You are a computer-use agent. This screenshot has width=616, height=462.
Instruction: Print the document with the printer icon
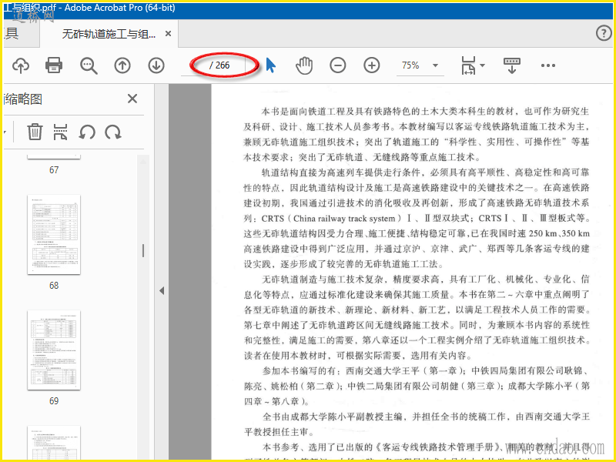[54, 65]
